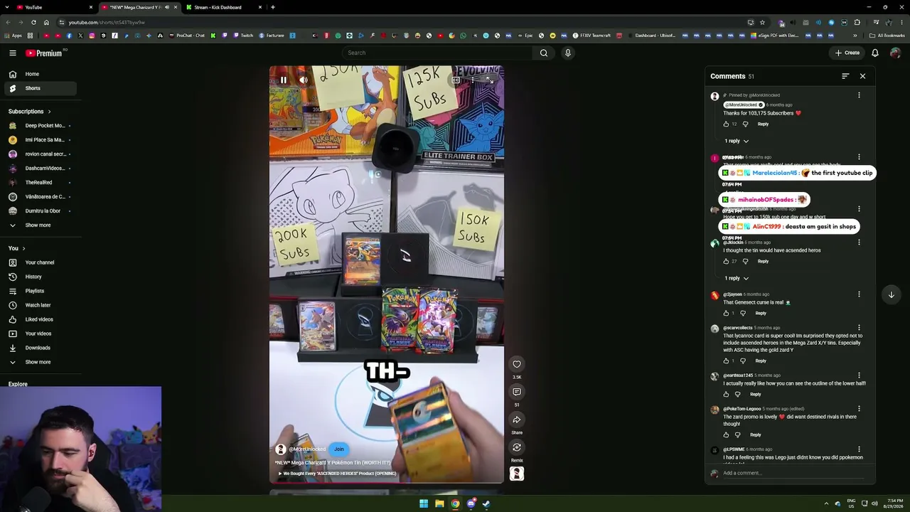This screenshot has height=512, width=910.
Task: Open the Twitch bookmark
Action: click(243, 36)
